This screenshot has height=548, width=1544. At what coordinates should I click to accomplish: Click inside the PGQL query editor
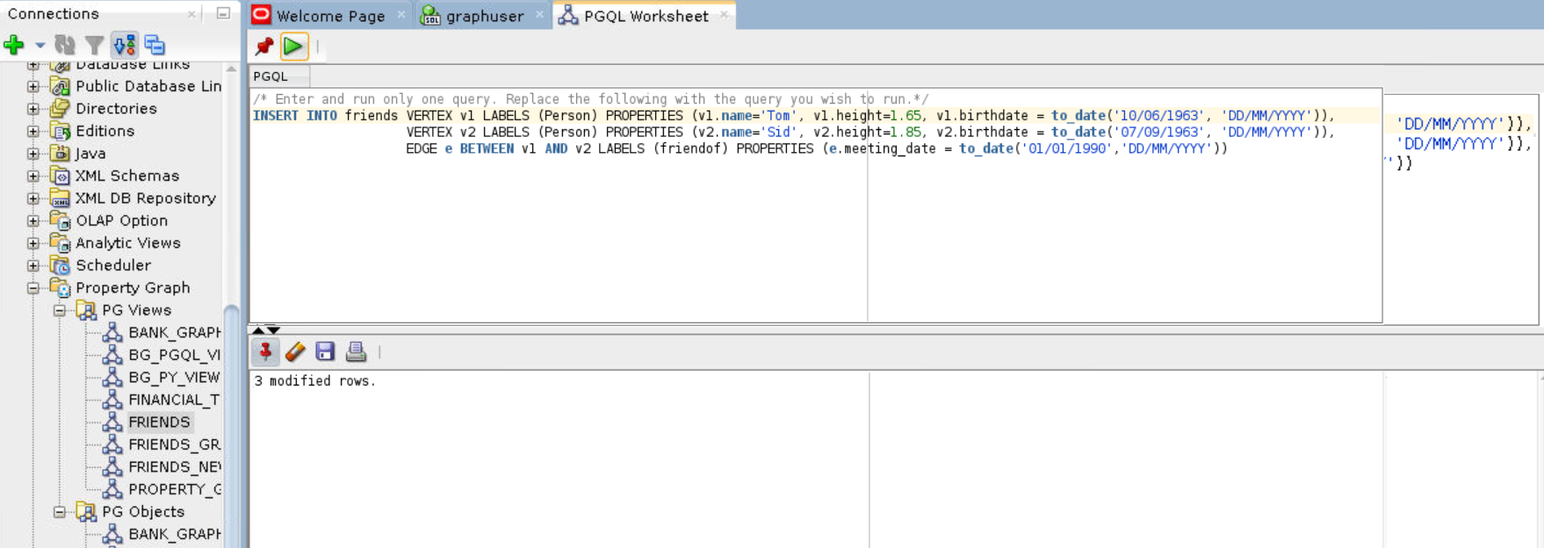[x=816, y=205]
